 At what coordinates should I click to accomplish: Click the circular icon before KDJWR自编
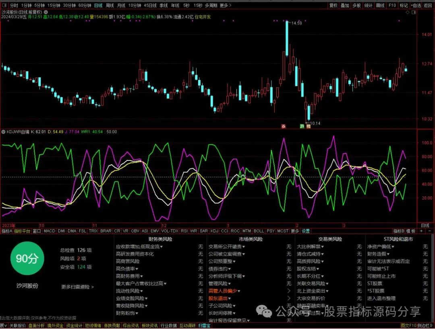pos(4,132)
